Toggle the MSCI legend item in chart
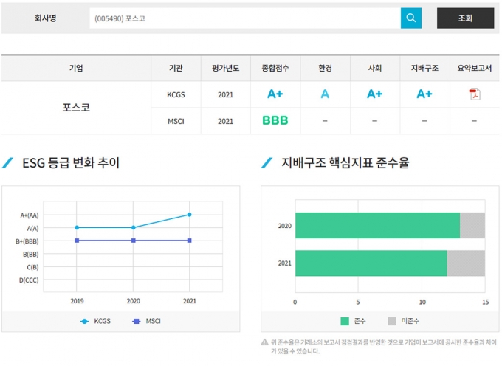 [x=146, y=321]
